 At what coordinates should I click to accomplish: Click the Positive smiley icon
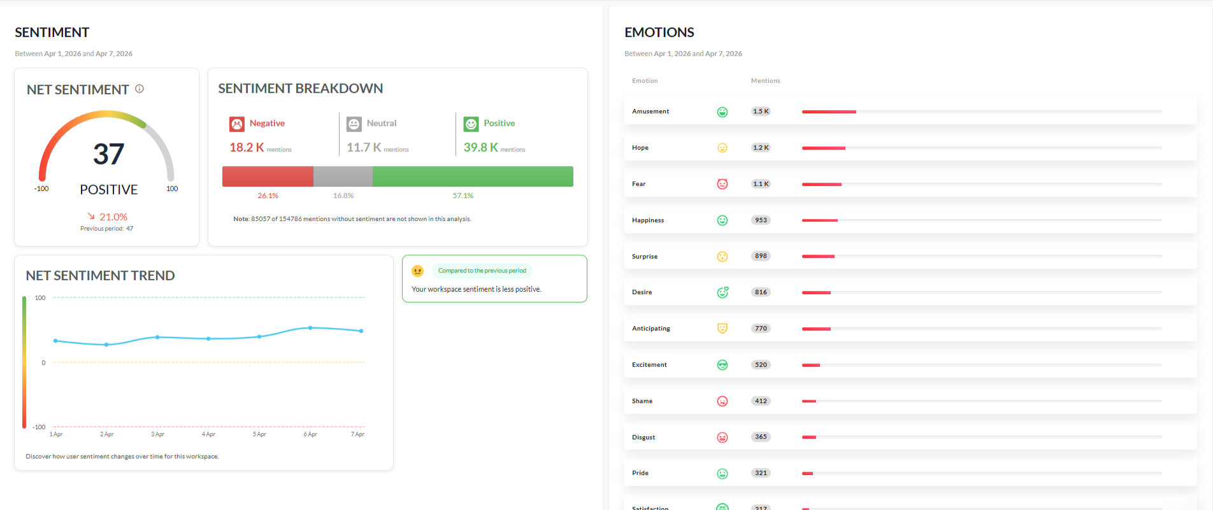point(471,124)
